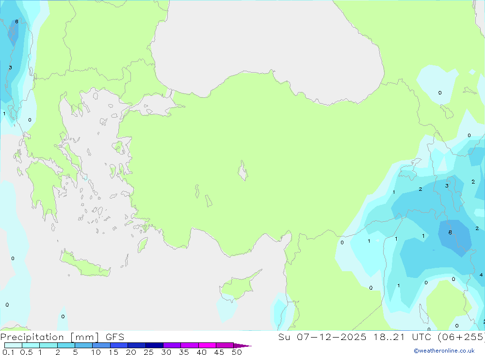This screenshot has width=485, height=355.
Task: Click the '45' legend scale label
Action: [x=219, y=352]
